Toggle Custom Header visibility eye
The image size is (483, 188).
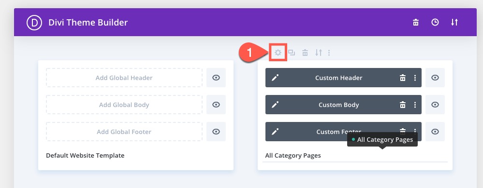coord(435,78)
